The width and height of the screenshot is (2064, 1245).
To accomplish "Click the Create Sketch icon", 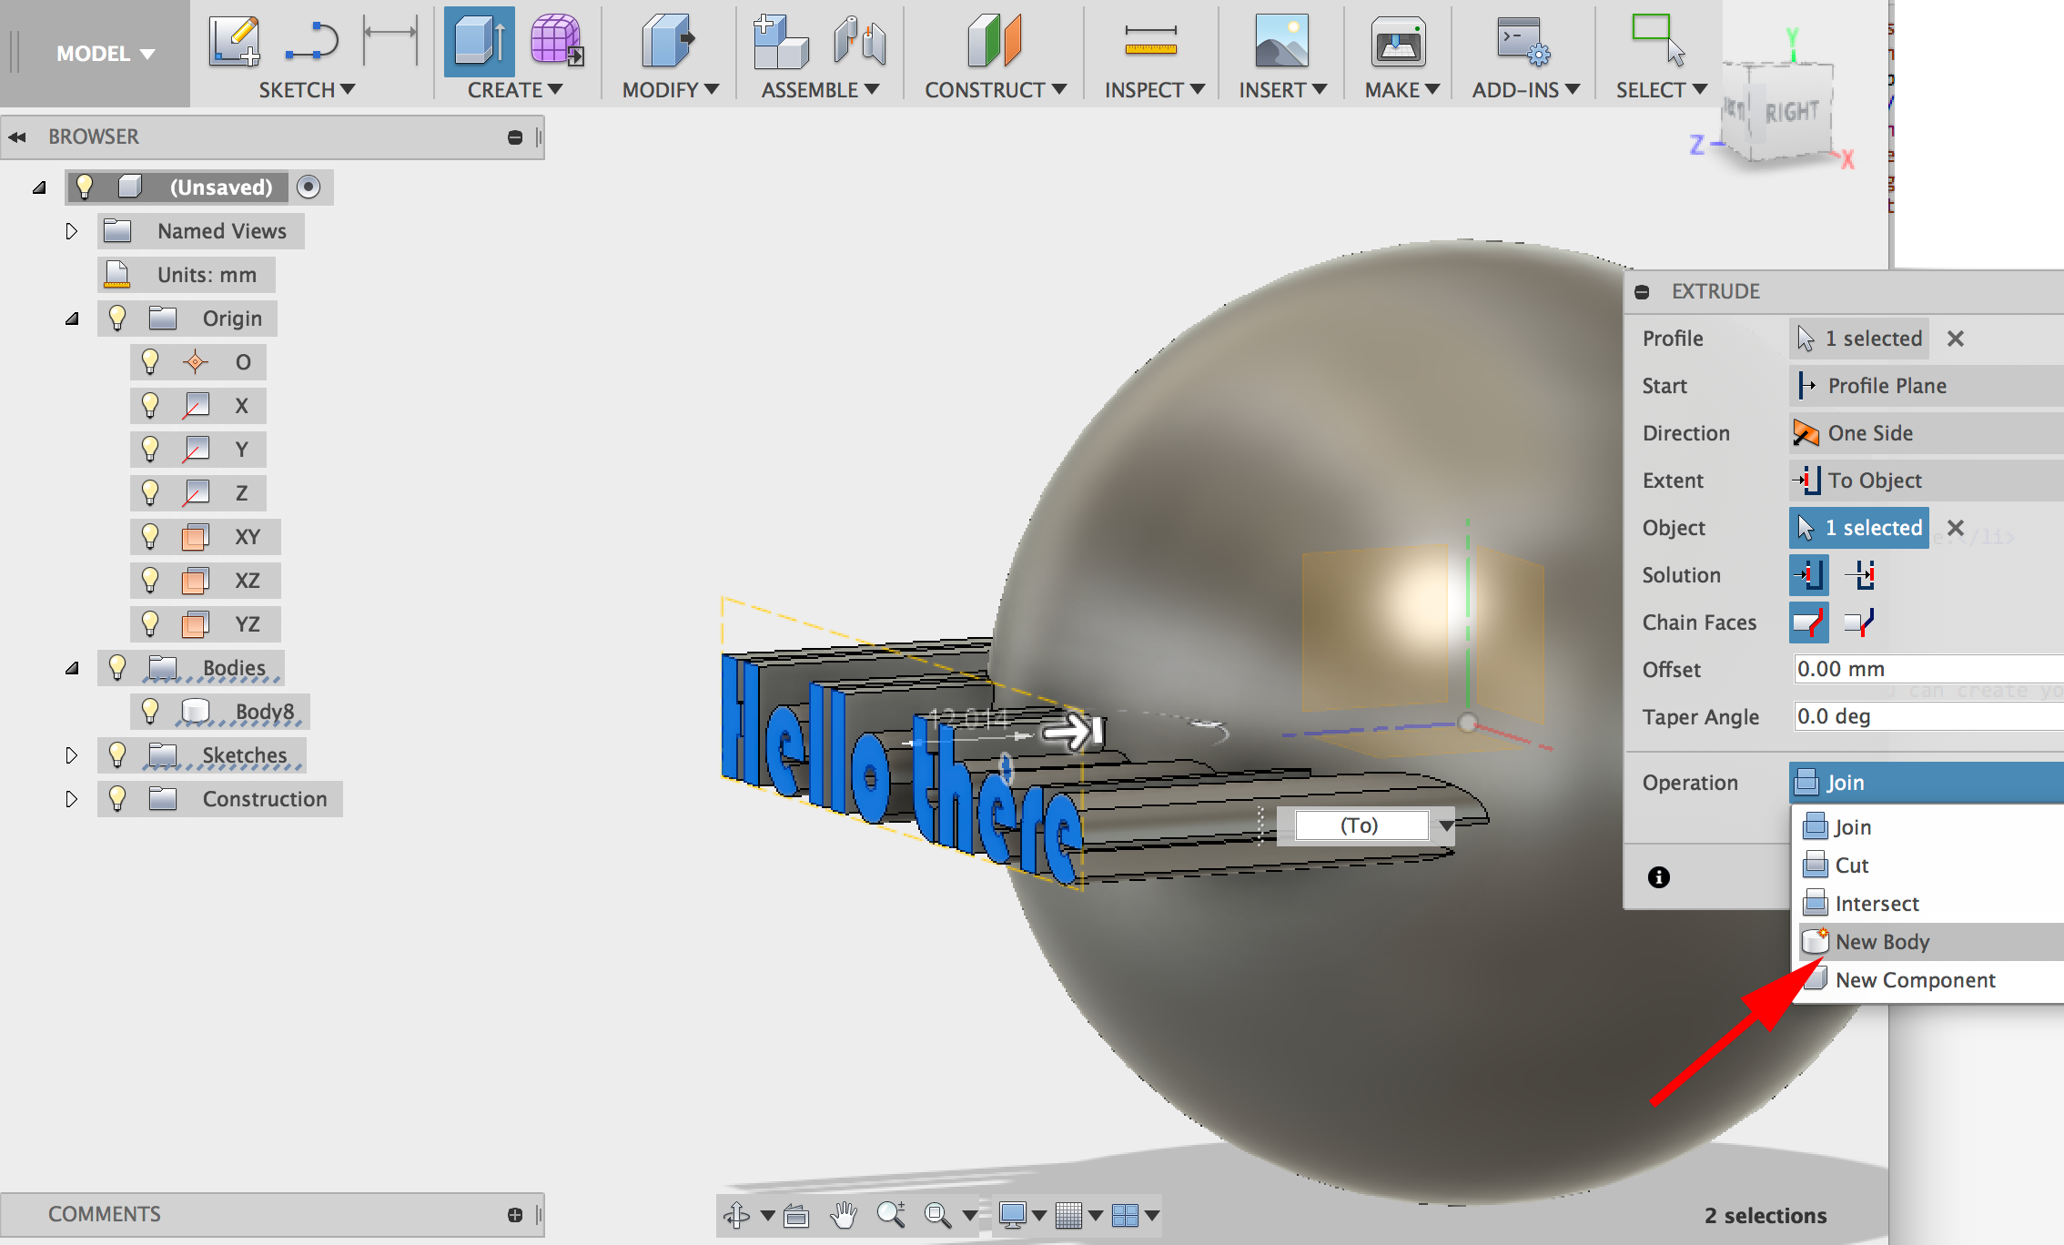I will 234,42.
